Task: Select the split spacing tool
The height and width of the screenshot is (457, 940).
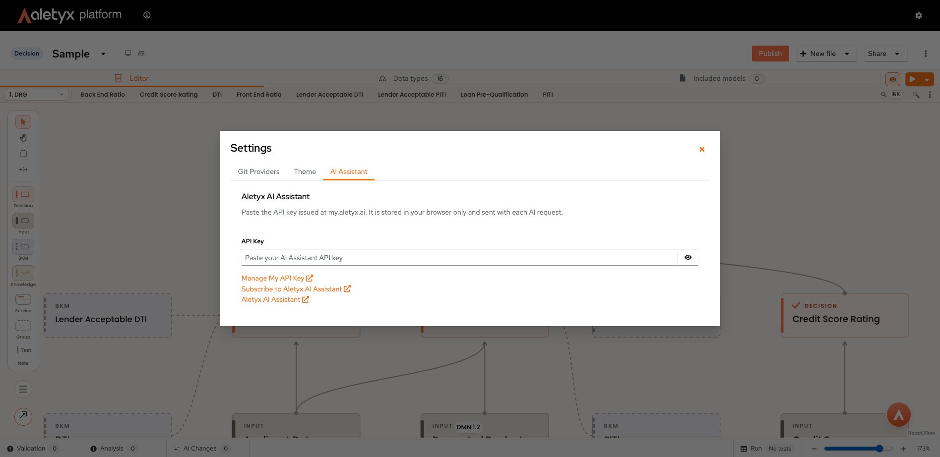Action: [x=23, y=170]
